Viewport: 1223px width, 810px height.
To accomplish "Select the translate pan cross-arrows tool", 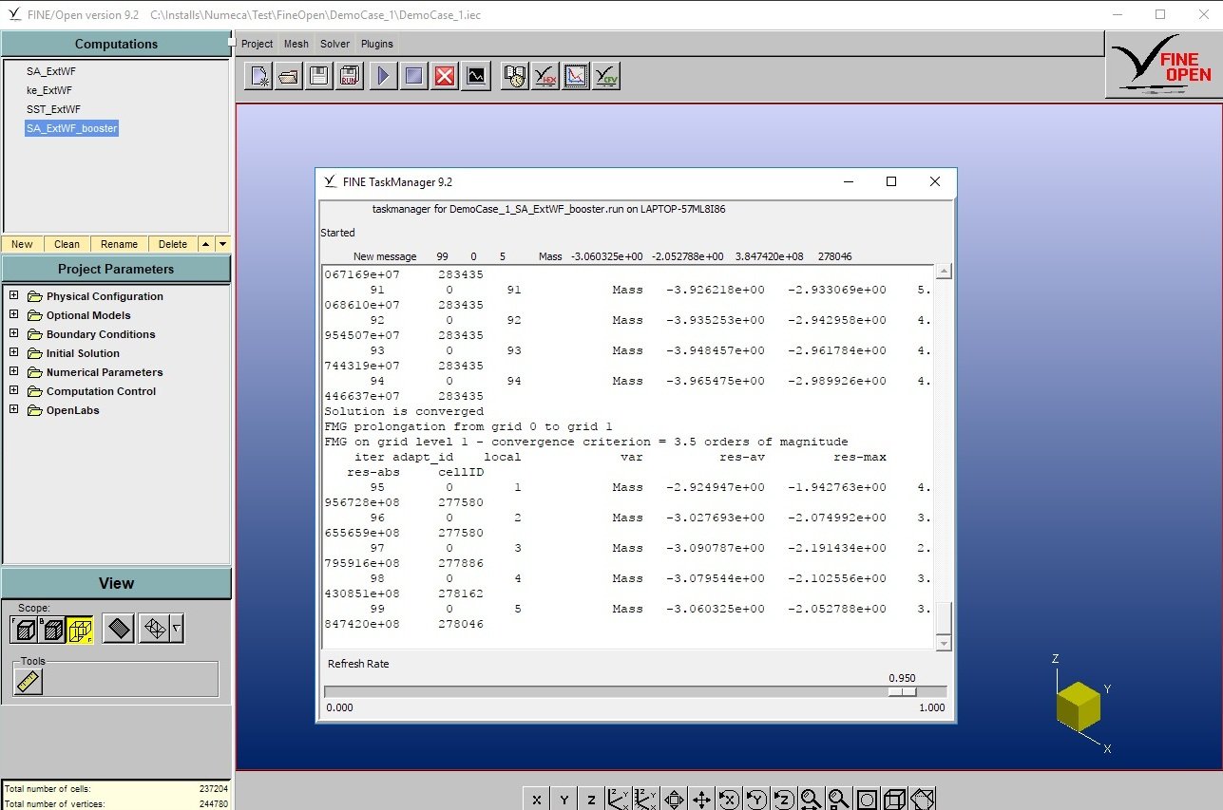I will 701,800.
